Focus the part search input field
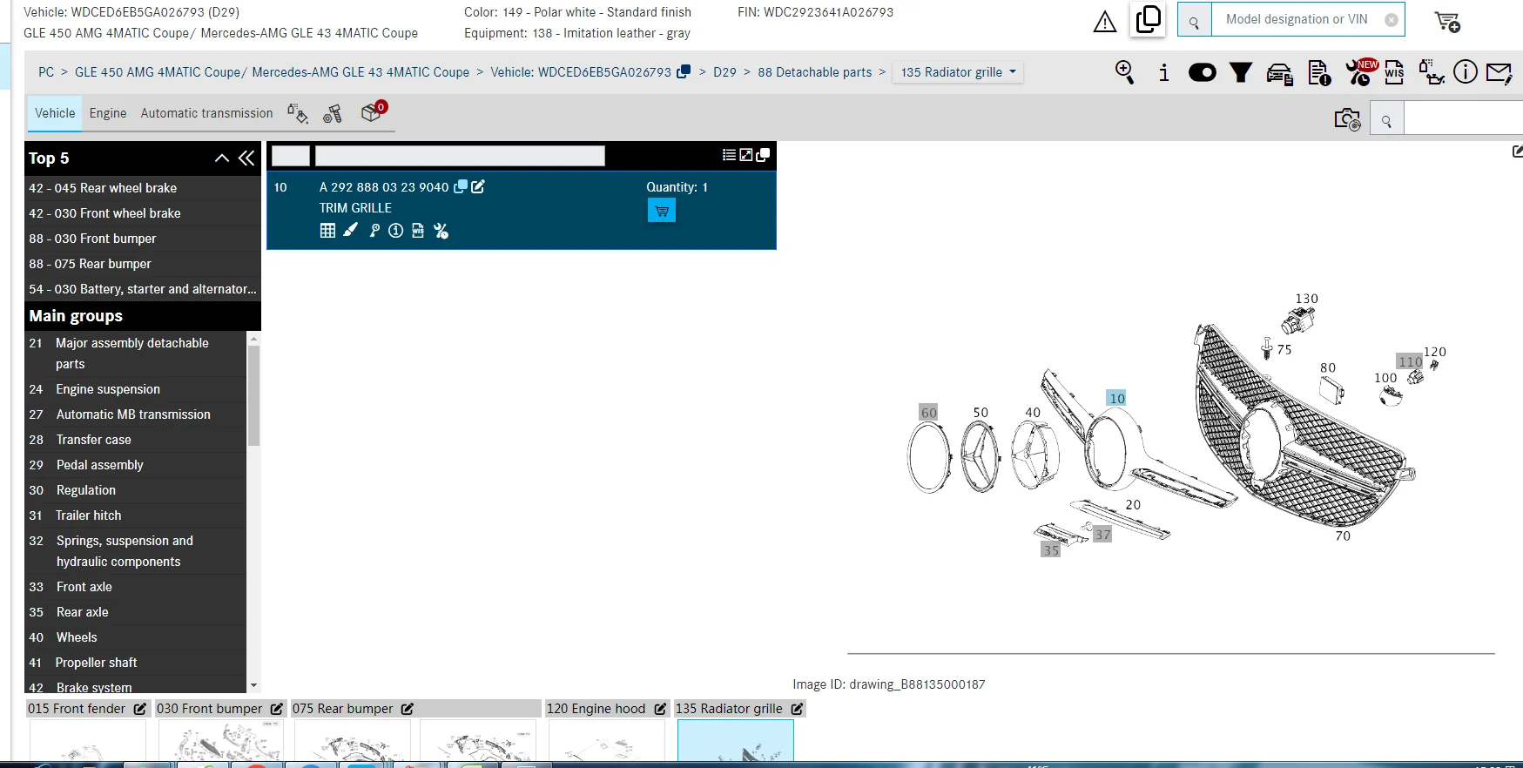Viewport: 1523px width, 768px height. coord(1463,118)
